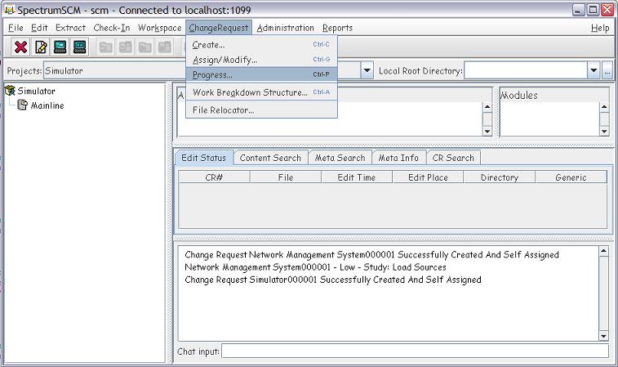
Task: Switch to the Meta Search tab
Action: point(340,158)
